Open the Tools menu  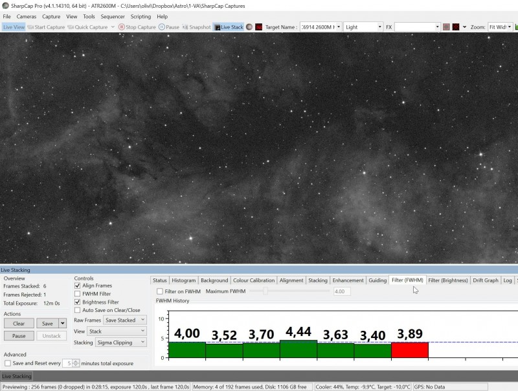pyautogui.click(x=89, y=17)
